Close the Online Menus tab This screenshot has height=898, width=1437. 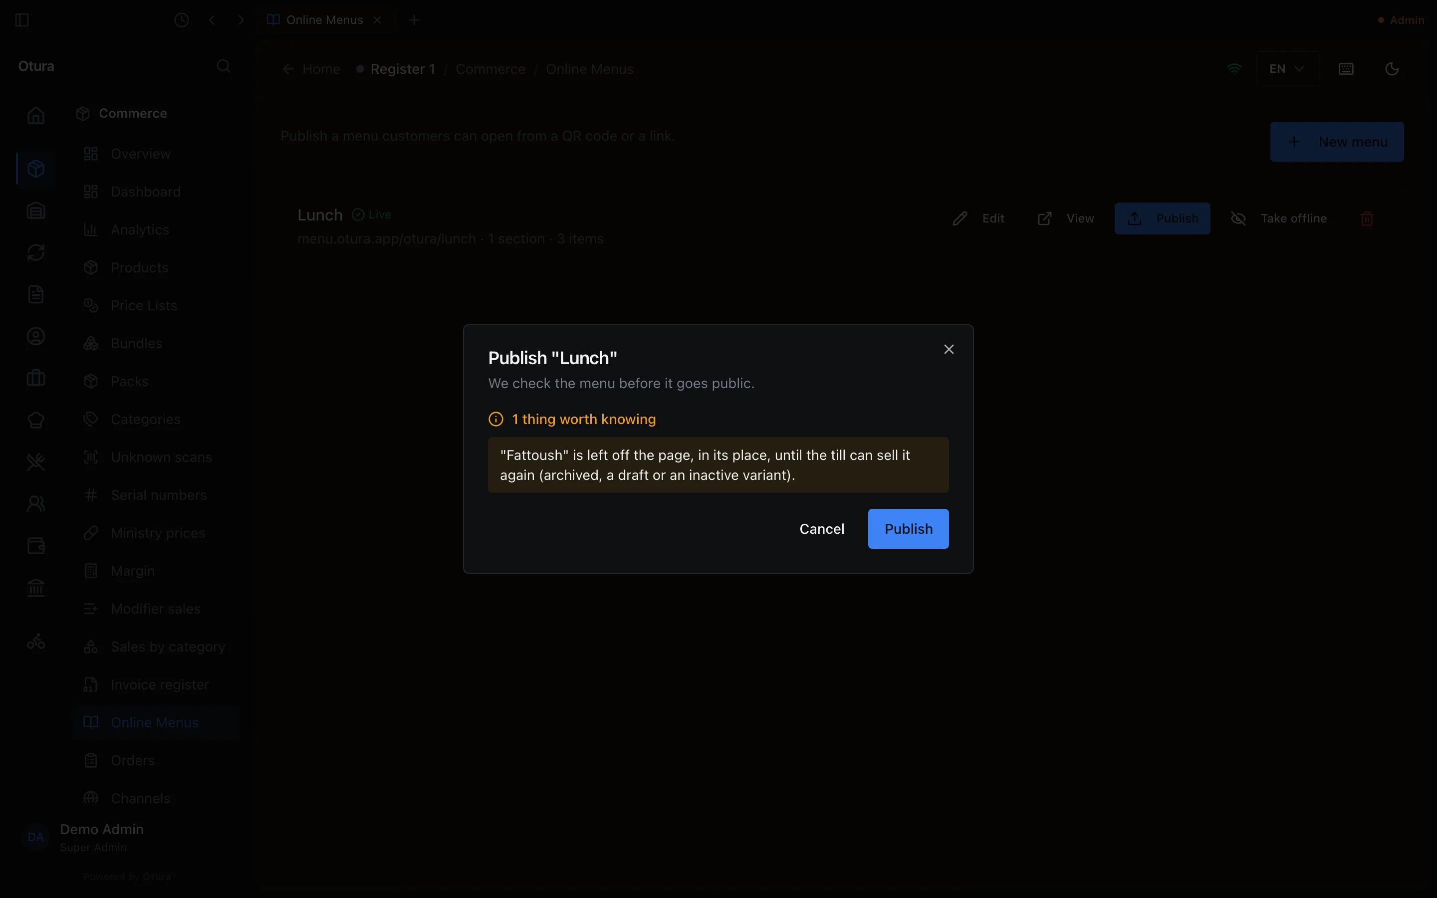[377, 20]
